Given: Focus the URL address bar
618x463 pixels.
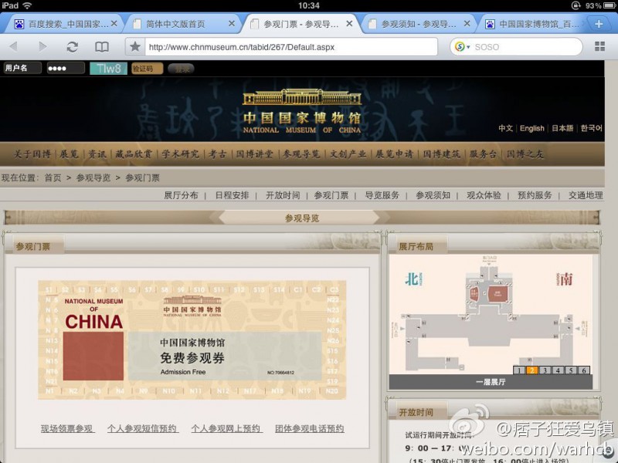Looking at the screenshot, I should coord(291,47).
